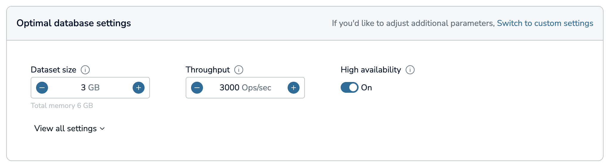
Task: Select the 3 GB dataset value field
Action: click(90, 88)
